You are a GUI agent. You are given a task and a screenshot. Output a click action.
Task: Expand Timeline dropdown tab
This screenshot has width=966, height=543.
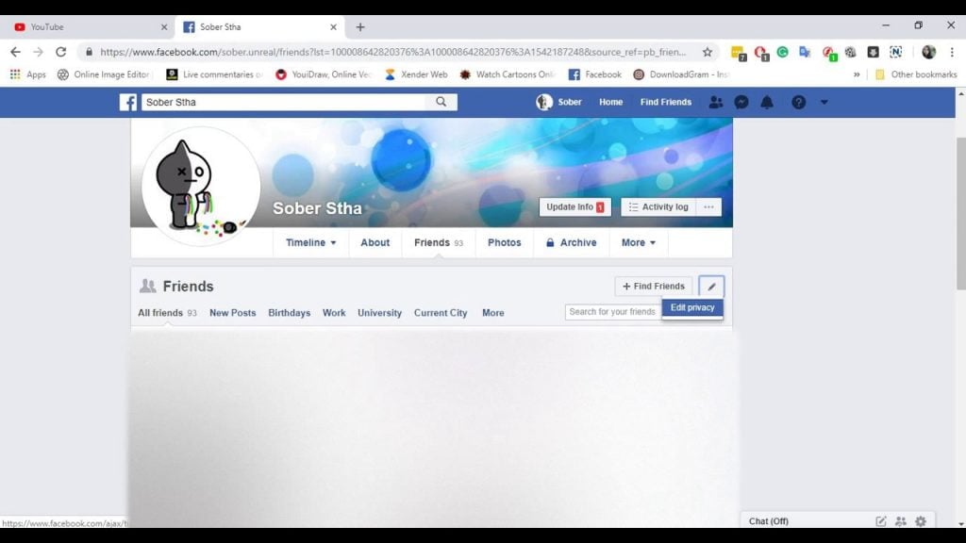(310, 242)
